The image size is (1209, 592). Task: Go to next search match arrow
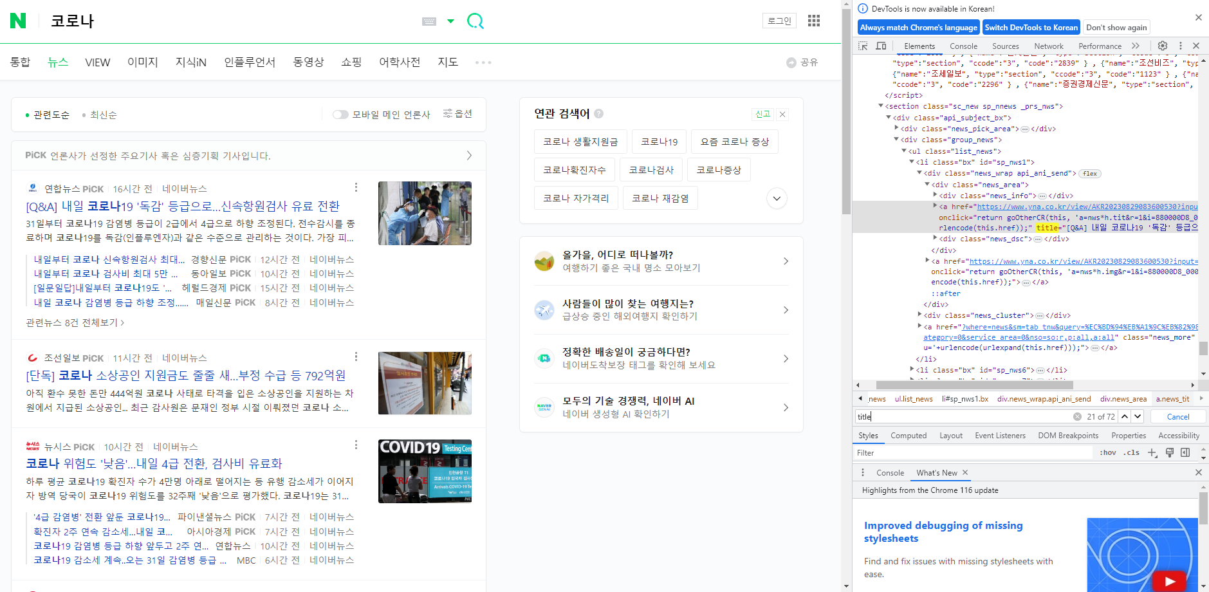(x=1138, y=416)
